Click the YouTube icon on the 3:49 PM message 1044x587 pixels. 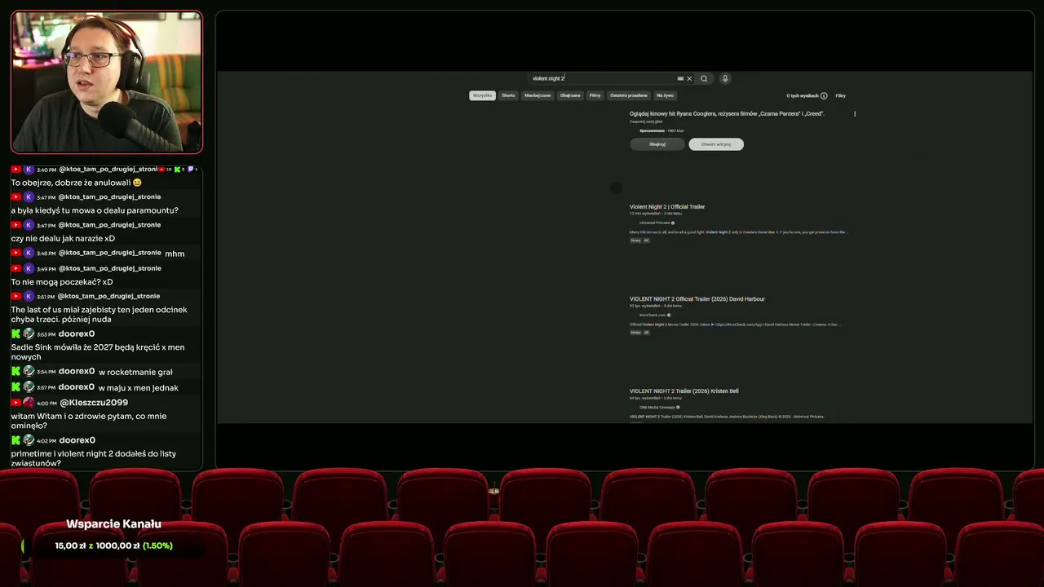(15, 268)
